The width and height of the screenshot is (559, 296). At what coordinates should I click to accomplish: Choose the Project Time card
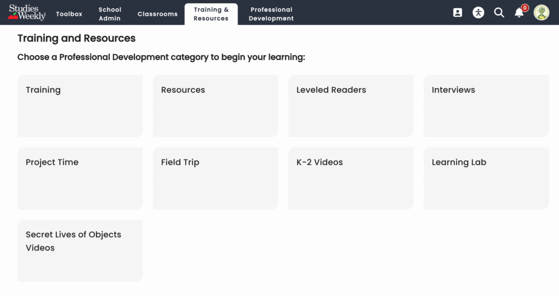[x=80, y=179]
